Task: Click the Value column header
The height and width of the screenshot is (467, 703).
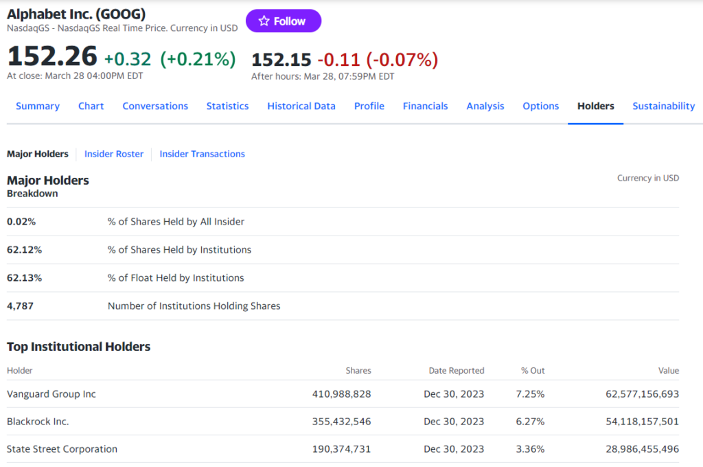Action: (x=669, y=371)
